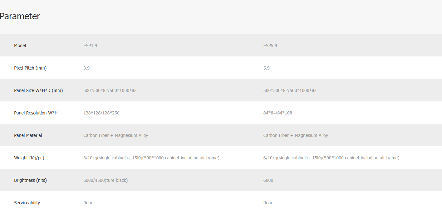
Task: Click the Weight (Kg/pc) label
Action: pos(29,158)
